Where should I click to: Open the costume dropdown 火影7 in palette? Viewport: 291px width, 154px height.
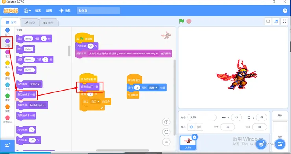coord(35,84)
